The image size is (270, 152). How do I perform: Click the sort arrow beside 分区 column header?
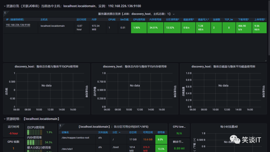pyautogui.click(x=119, y=132)
